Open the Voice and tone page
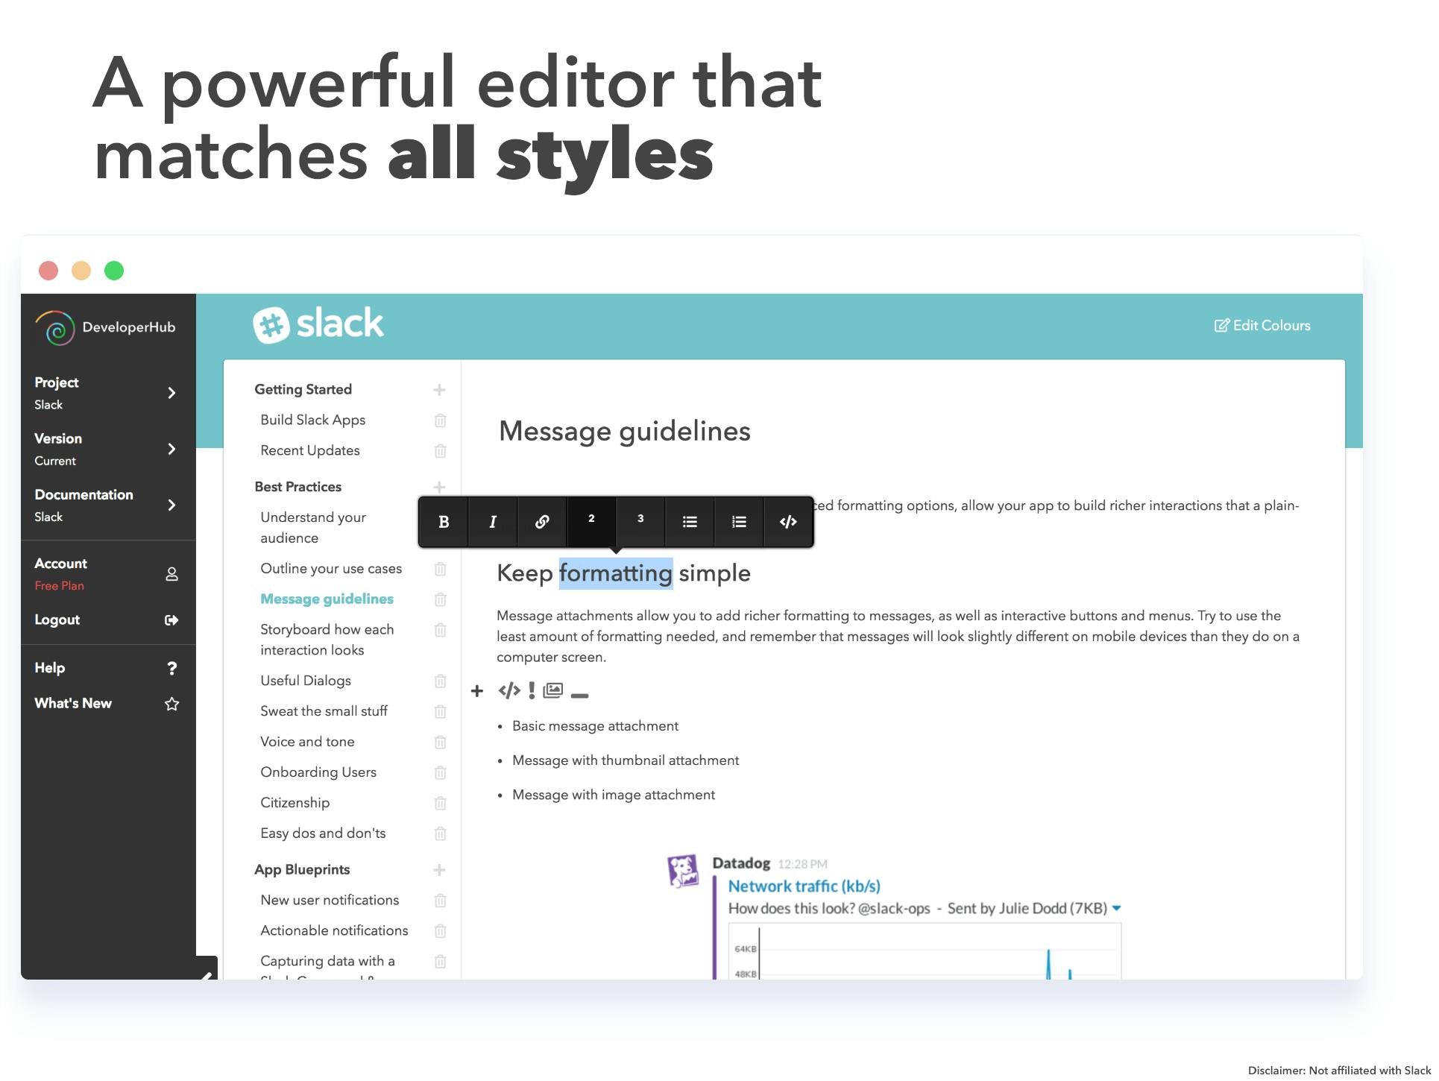This screenshot has width=1439, height=1081. (307, 742)
